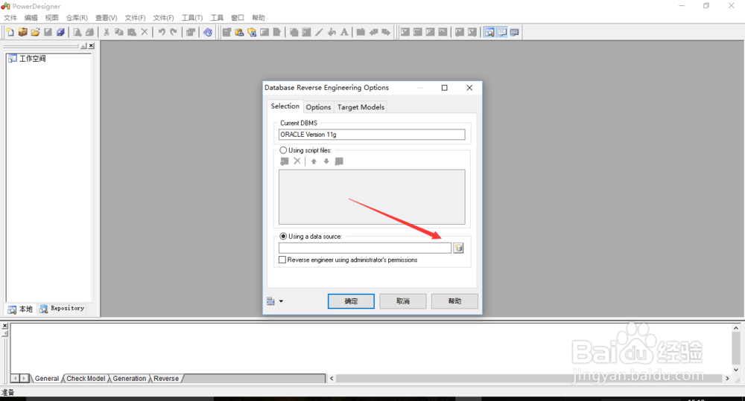Click the Undo arrow icon

click(162, 32)
